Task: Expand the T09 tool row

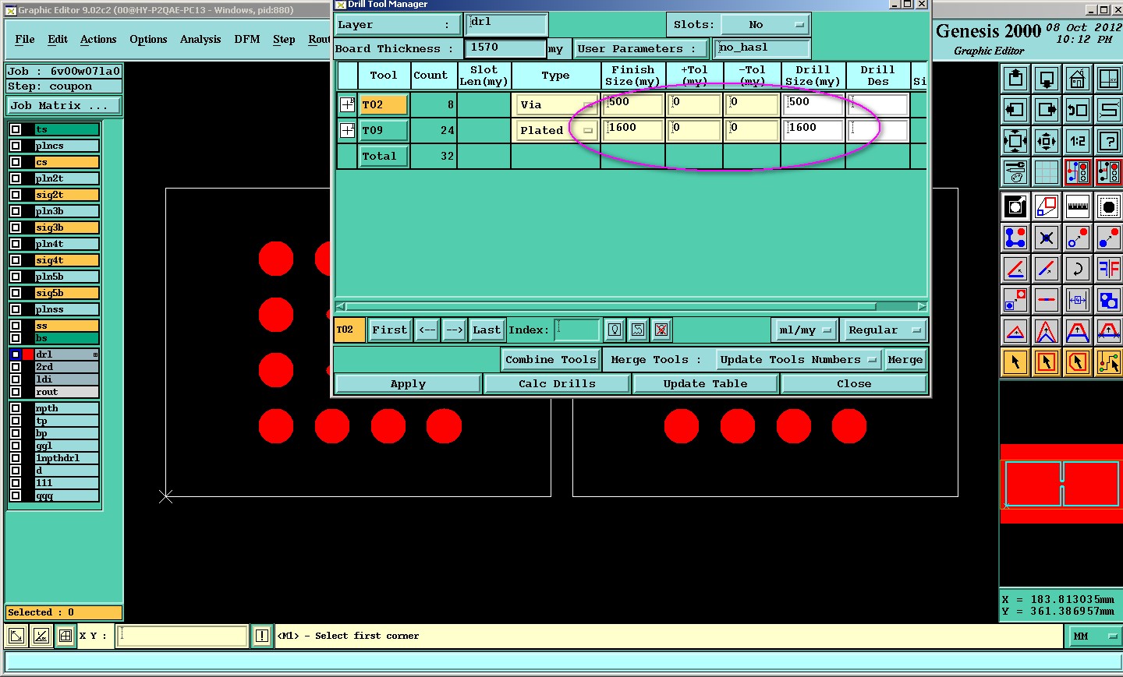Action: pyautogui.click(x=348, y=130)
